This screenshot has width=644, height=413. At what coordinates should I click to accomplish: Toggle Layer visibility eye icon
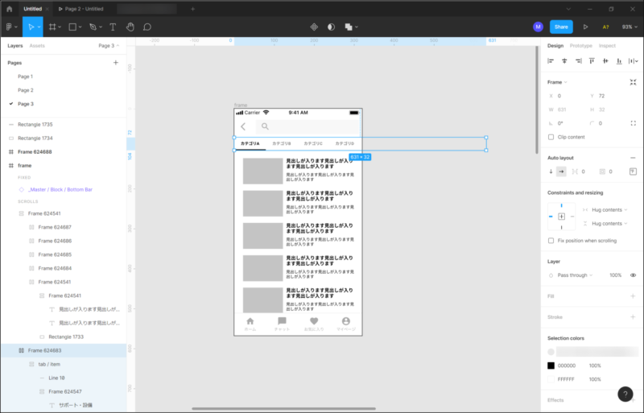[633, 275]
